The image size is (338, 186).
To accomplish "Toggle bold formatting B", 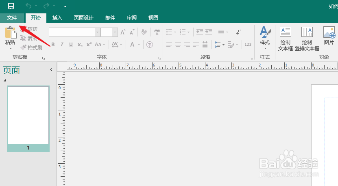I will 53,45.
